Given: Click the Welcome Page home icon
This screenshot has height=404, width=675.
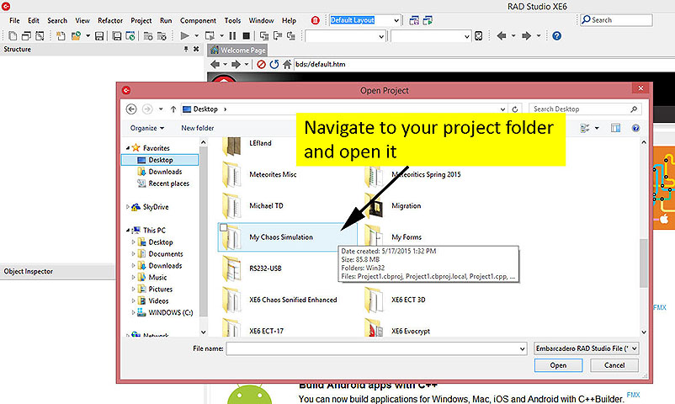Looking at the screenshot, I should click(x=287, y=64).
